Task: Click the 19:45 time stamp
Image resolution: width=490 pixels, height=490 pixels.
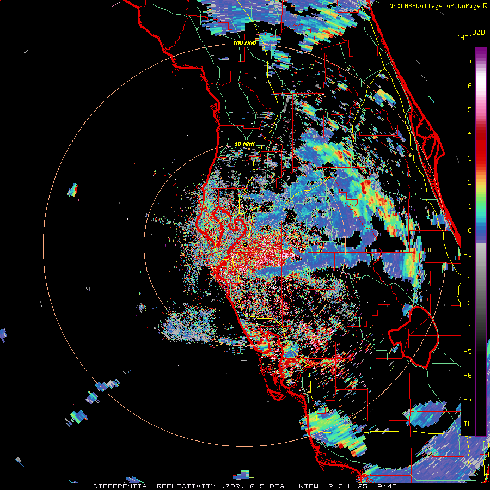Action: point(384,486)
